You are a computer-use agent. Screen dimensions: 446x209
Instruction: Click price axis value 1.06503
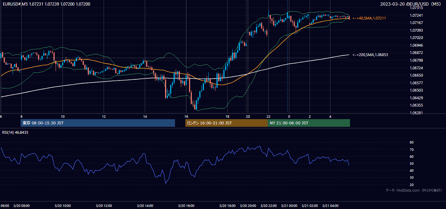(x=416, y=90)
